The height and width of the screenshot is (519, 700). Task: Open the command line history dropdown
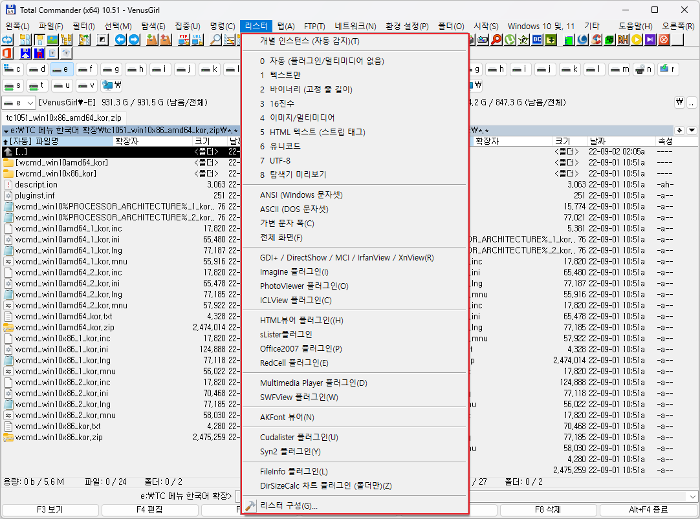click(x=692, y=496)
